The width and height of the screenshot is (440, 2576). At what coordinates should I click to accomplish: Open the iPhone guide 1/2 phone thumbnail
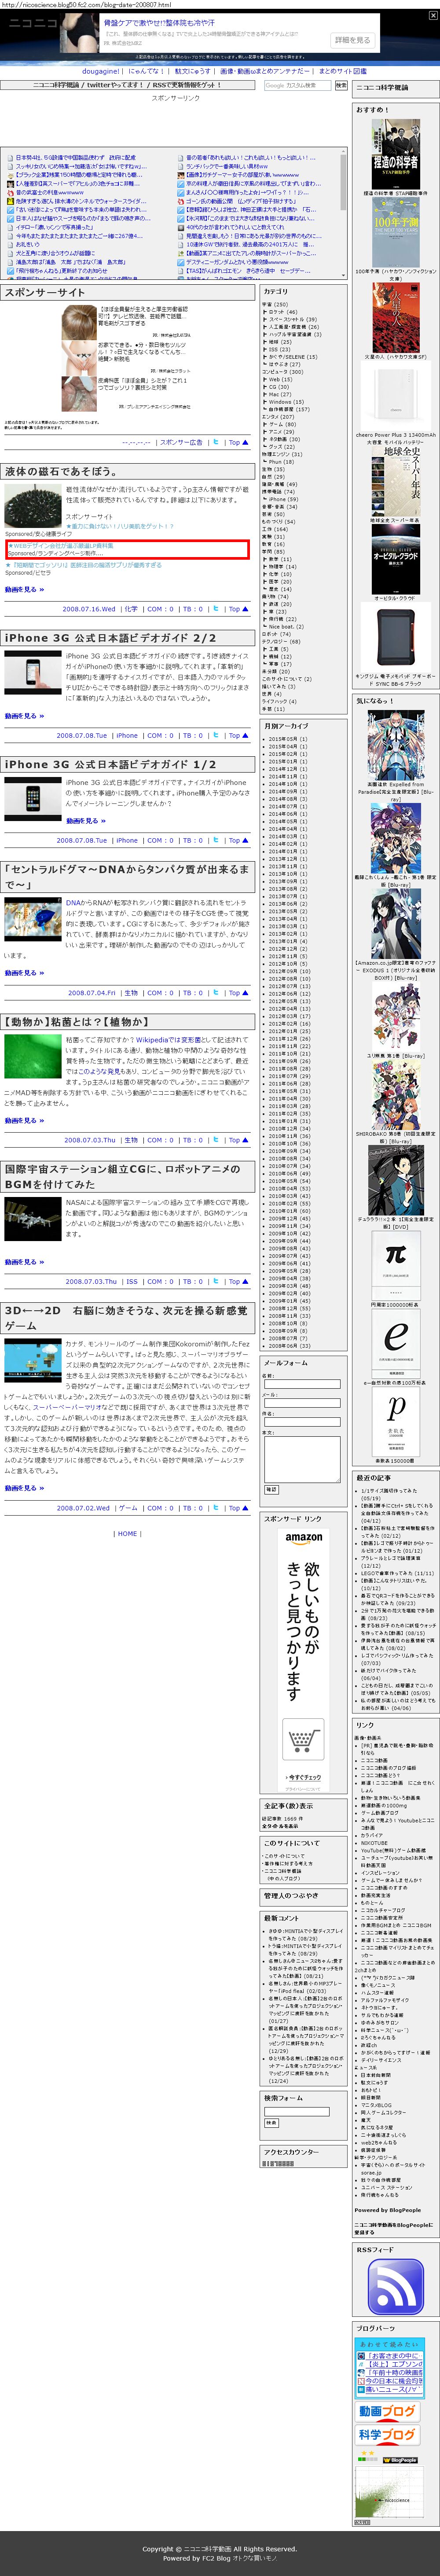(x=33, y=799)
